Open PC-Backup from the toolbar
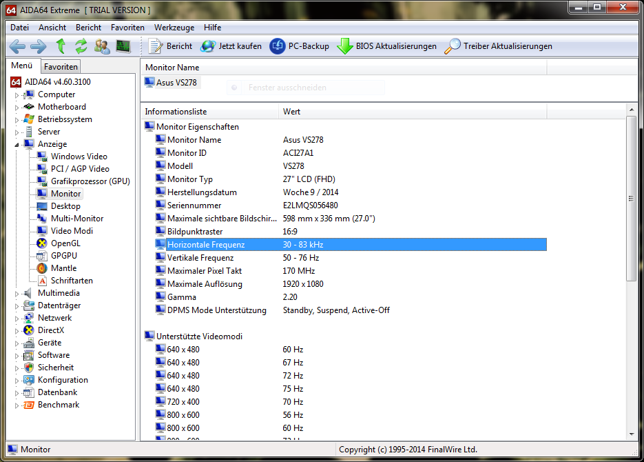Viewport: 644px width, 462px height. coord(300,46)
